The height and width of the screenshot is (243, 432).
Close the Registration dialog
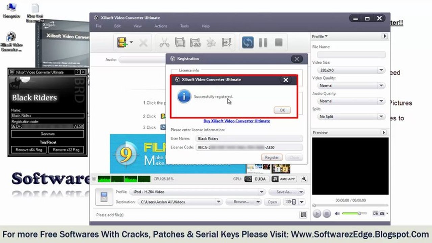[297, 59]
